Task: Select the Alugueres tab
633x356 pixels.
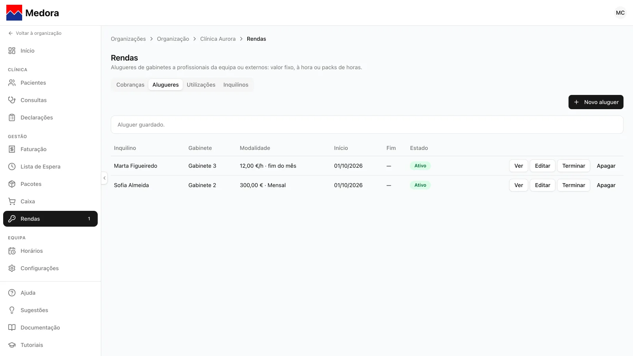Action: 165,85
